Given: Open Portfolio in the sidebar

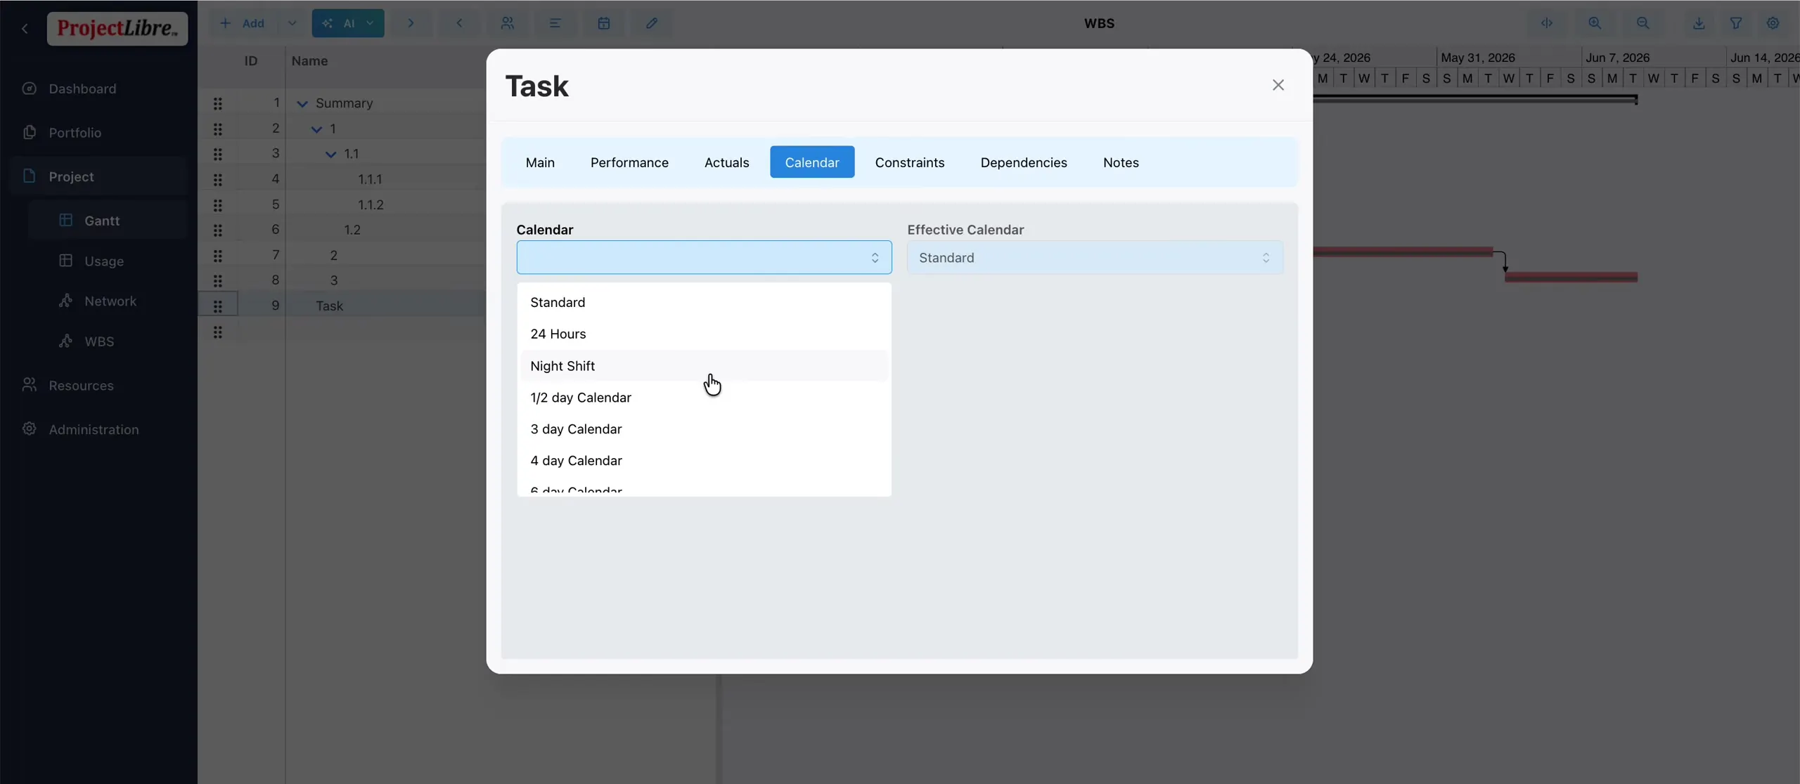Looking at the screenshot, I should [x=98, y=133].
